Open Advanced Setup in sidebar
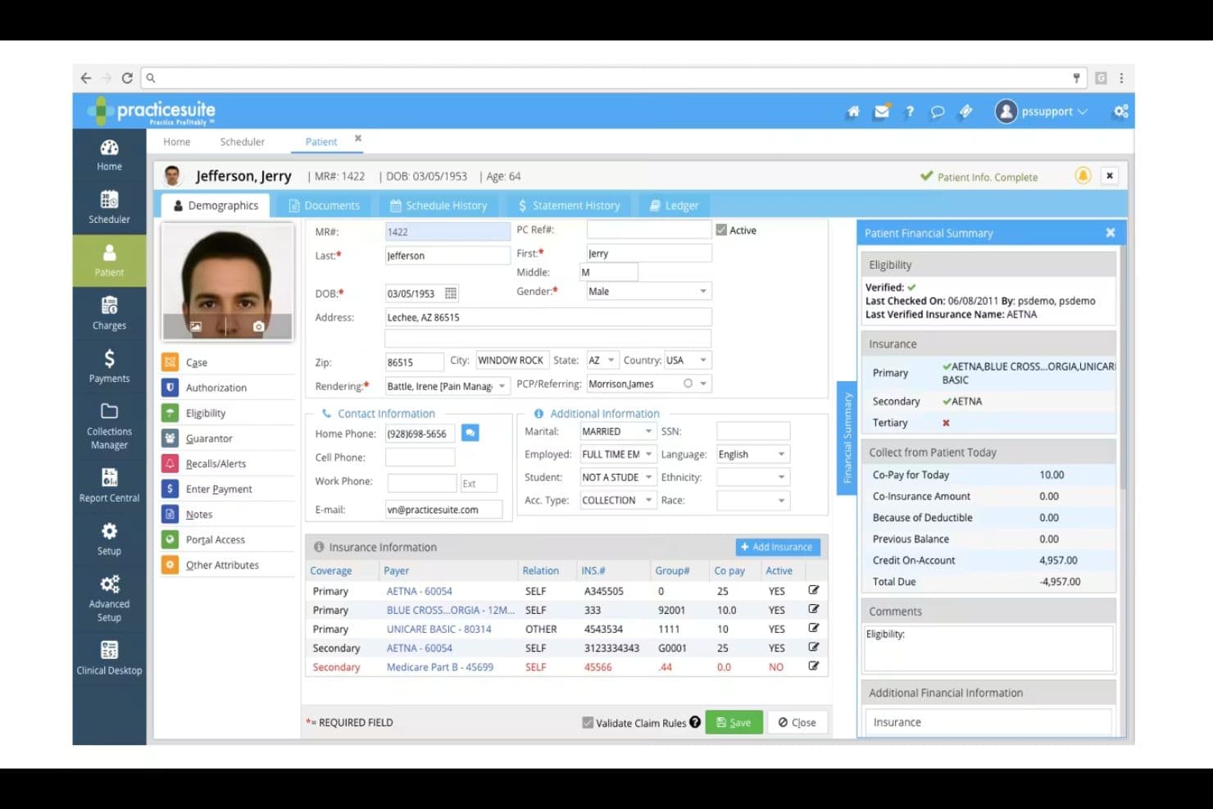The height and width of the screenshot is (809, 1213). (x=109, y=598)
